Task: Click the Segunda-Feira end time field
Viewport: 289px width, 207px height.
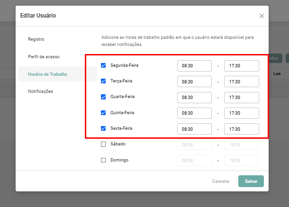Action: [x=241, y=66]
